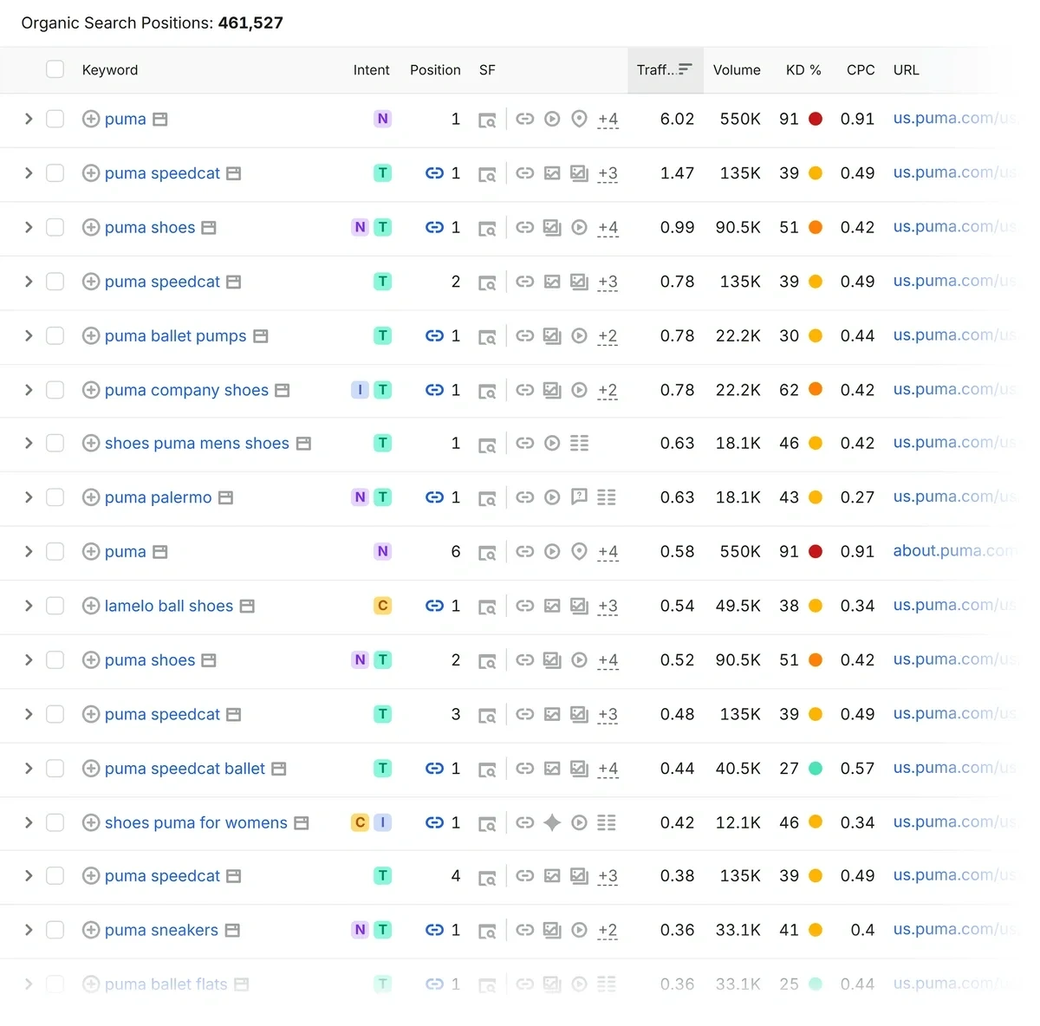Click the image pack icon in puma company shoes SF column

552,390
